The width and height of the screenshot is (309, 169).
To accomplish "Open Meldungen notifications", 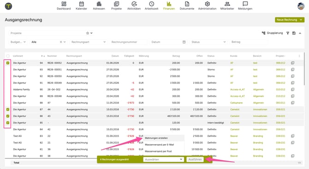I will pos(245,6).
